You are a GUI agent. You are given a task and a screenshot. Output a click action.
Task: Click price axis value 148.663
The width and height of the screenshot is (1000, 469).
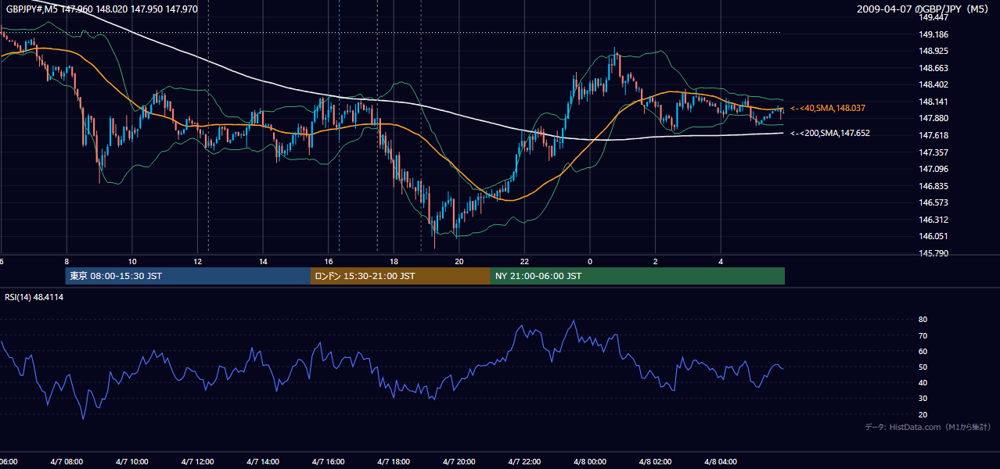[933, 68]
